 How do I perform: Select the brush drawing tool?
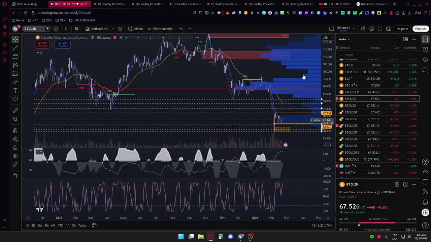[15, 82]
